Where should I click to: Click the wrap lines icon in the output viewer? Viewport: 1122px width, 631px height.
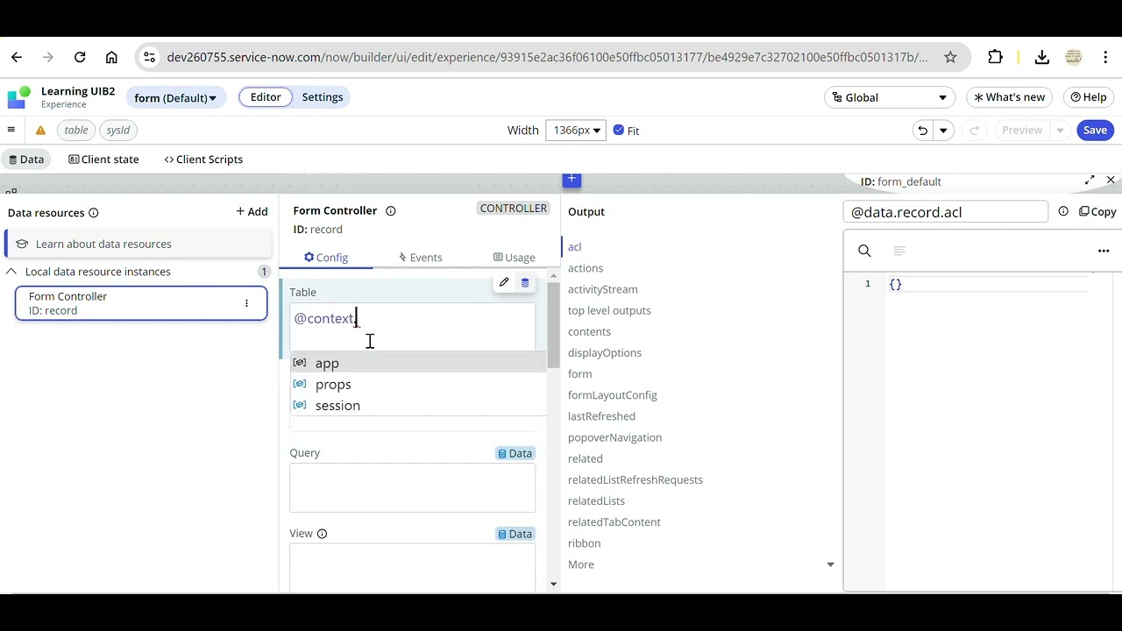[x=898, y=252]
